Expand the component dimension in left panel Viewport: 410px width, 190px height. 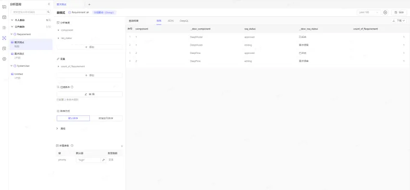59,30
